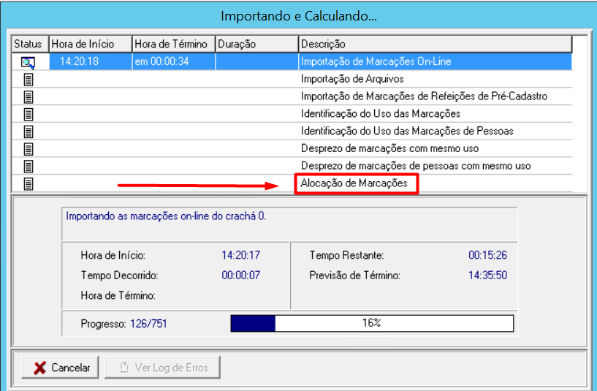This screenshot has width=597, height=391.
Task: Click the Hora de Término column header
Action: pyautogui.click(x=173, y=45)
